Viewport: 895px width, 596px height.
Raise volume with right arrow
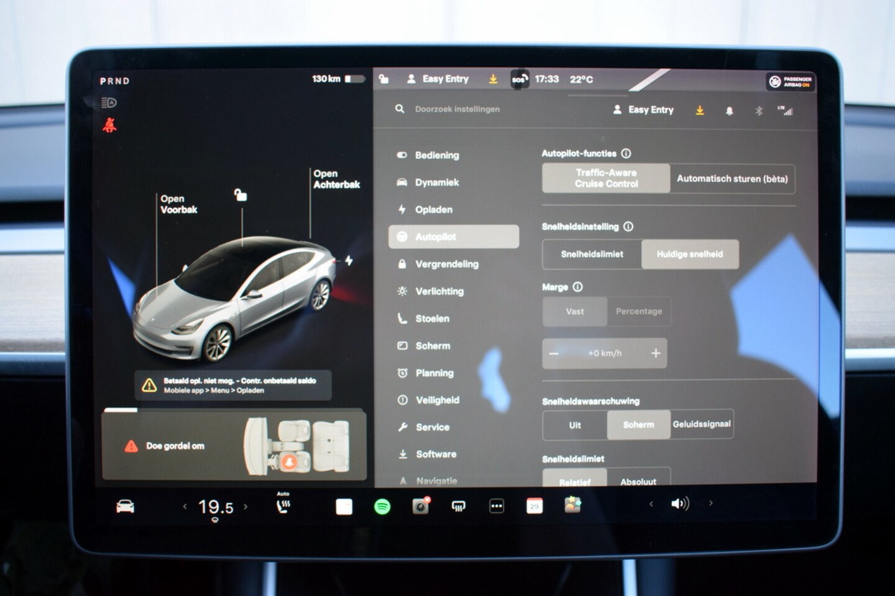pyautogui.click(x=710, y=503)
